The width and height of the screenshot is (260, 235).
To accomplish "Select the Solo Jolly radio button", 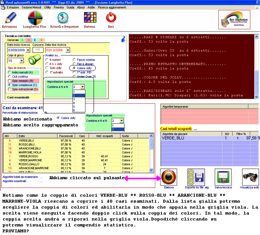I will (47, 68).
